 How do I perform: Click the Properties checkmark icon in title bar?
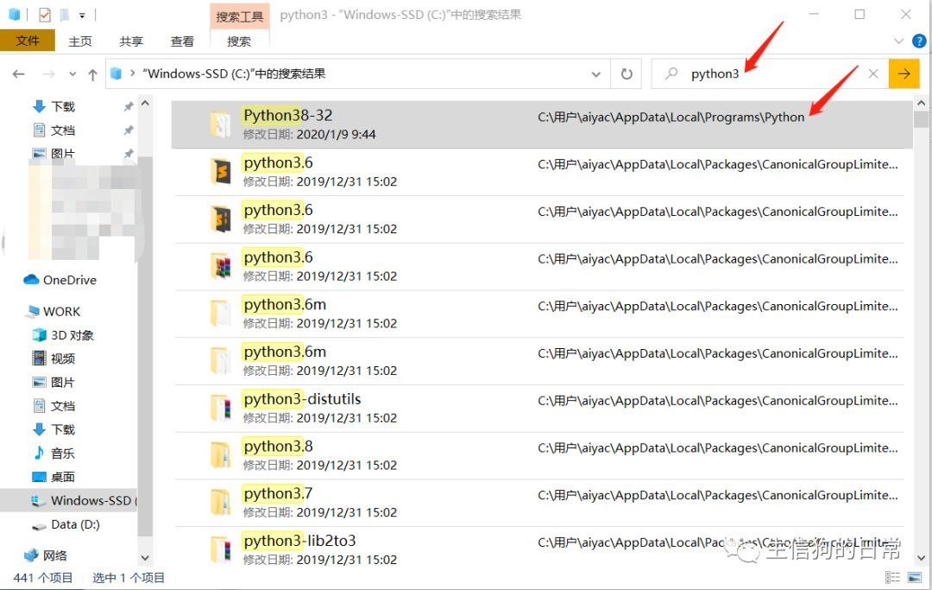[x=45, y=15]
